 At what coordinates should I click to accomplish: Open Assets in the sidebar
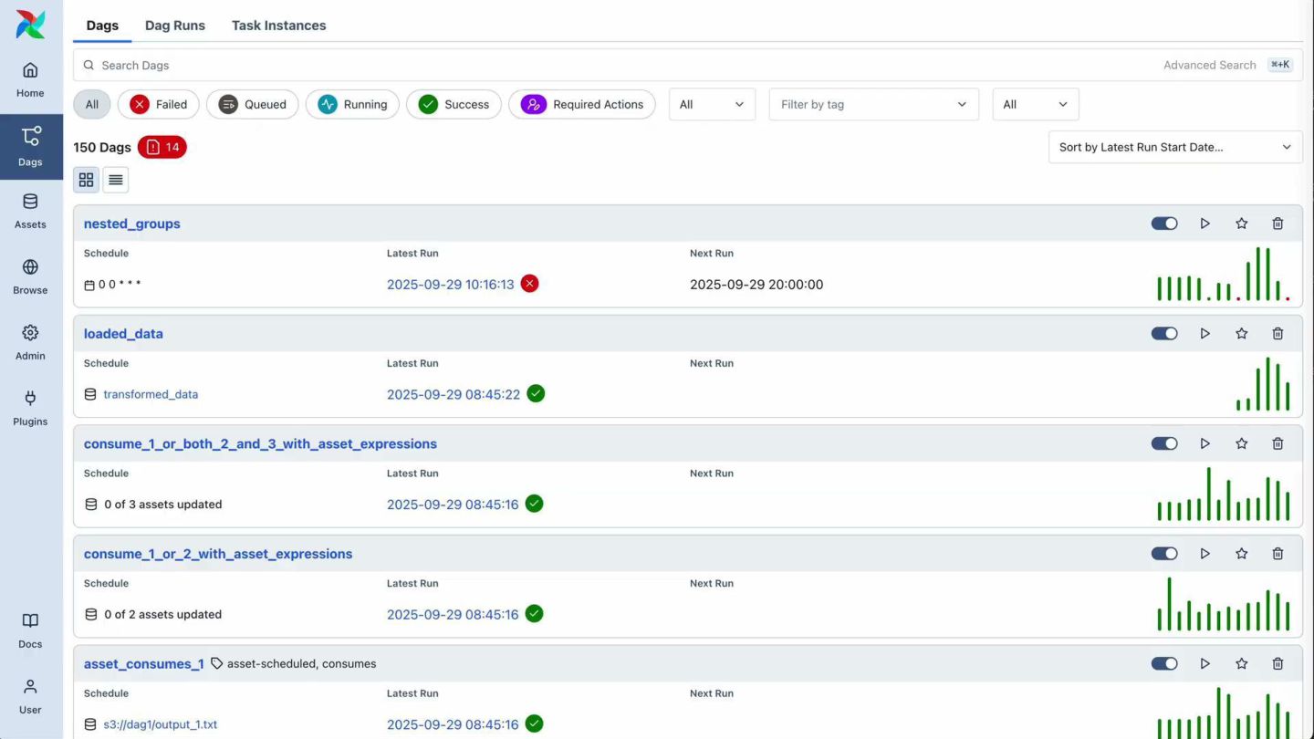coord(30,212)
